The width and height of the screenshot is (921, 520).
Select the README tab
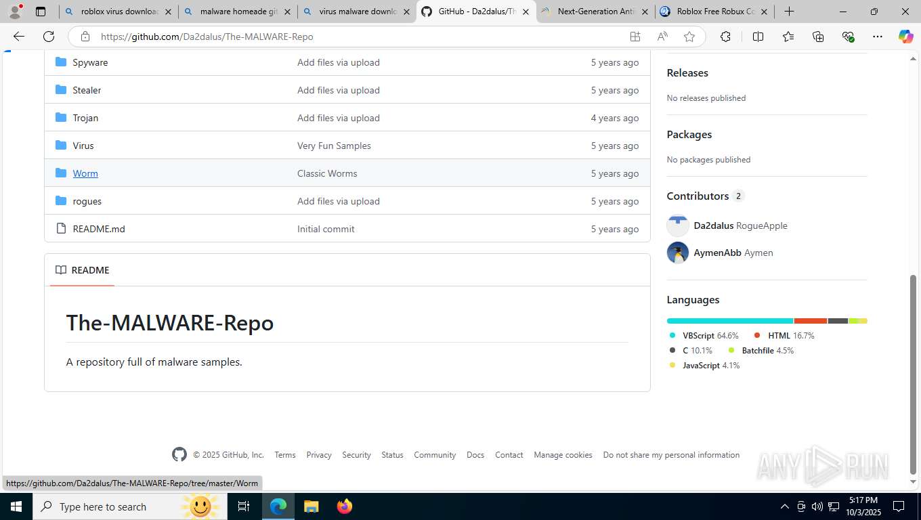(82, 270)
